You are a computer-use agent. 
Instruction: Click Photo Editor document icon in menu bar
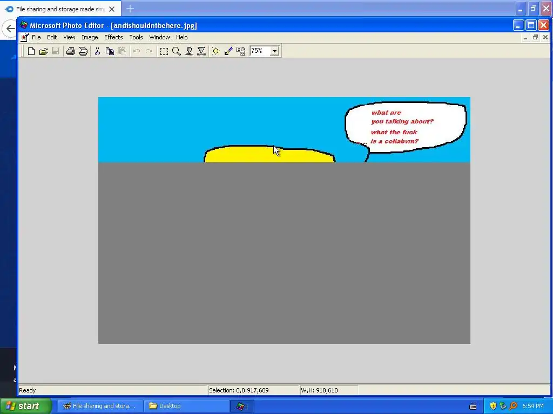pyautogui.click(x=24, y=37)
